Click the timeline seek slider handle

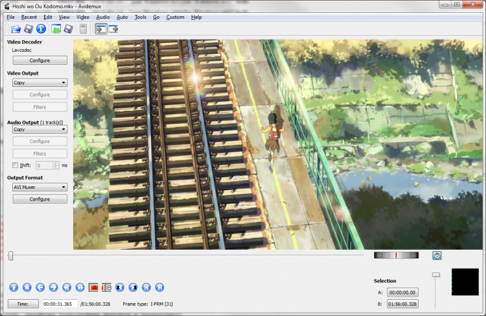[10, 256]
